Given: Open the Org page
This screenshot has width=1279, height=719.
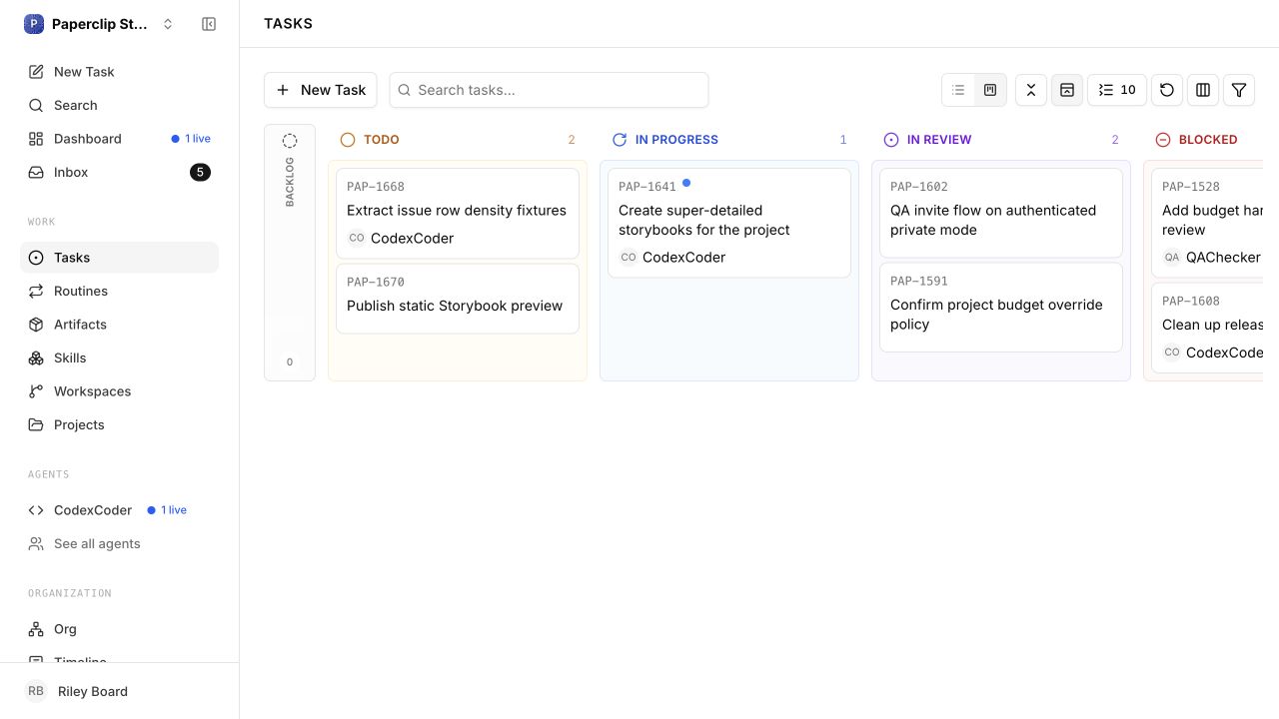Looking at the screenshot, I should tap(119, 629).
